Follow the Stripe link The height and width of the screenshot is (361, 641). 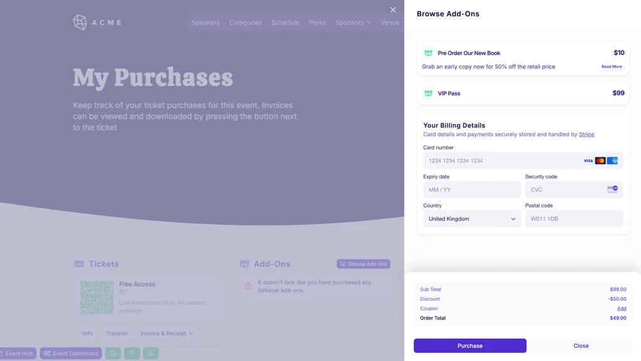coord(586,134)
